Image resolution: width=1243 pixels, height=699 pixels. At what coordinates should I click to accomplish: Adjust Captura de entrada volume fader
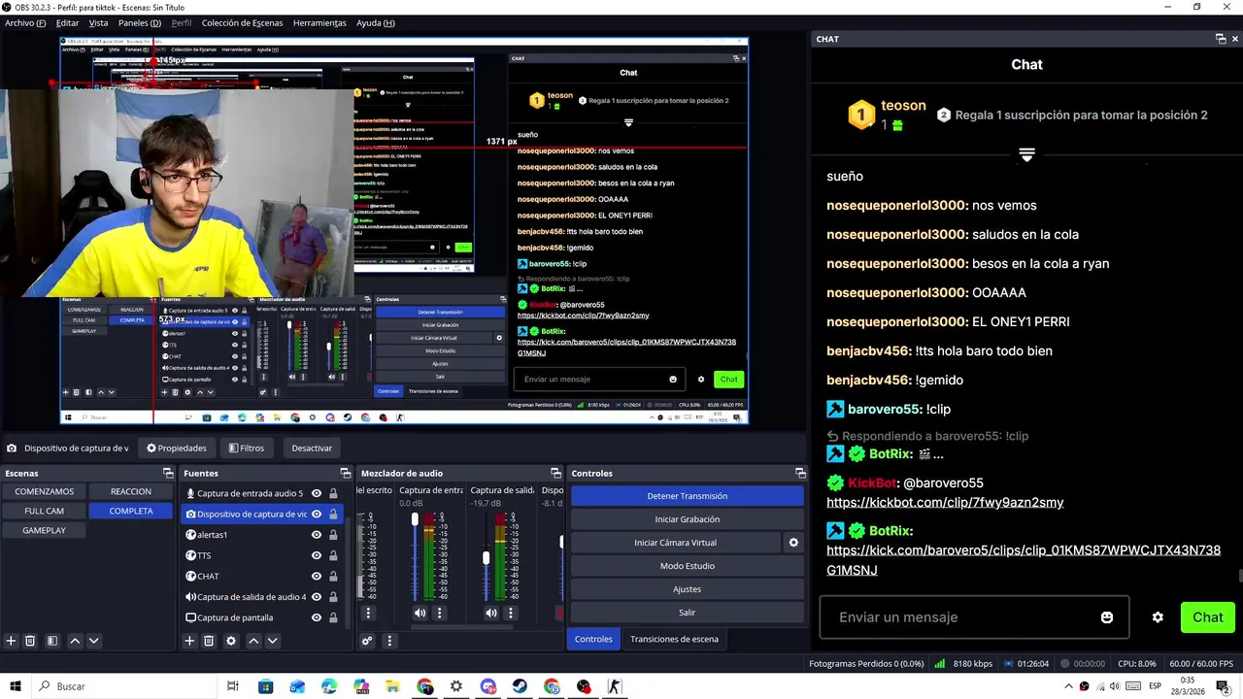point(415,521)
